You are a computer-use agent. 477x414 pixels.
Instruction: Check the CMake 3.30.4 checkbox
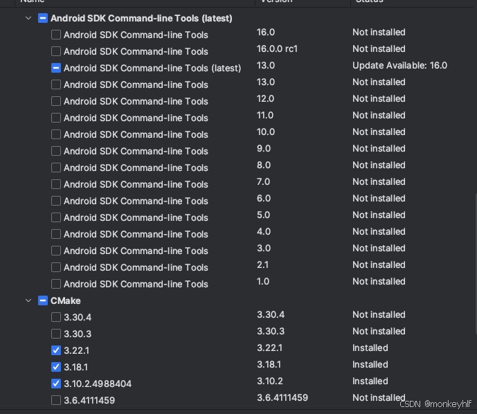(56, 317)
